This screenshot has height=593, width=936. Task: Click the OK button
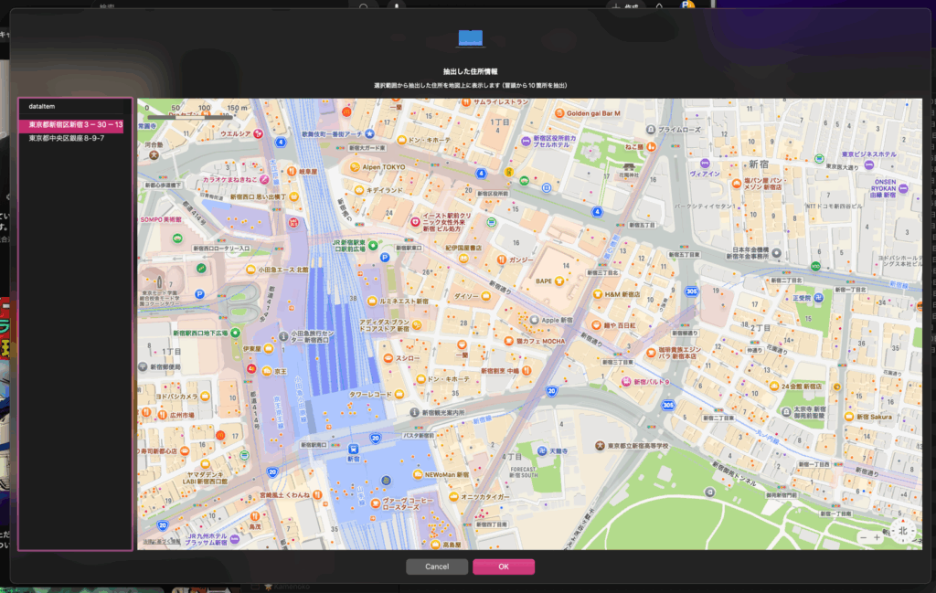[x=503, y=567]
